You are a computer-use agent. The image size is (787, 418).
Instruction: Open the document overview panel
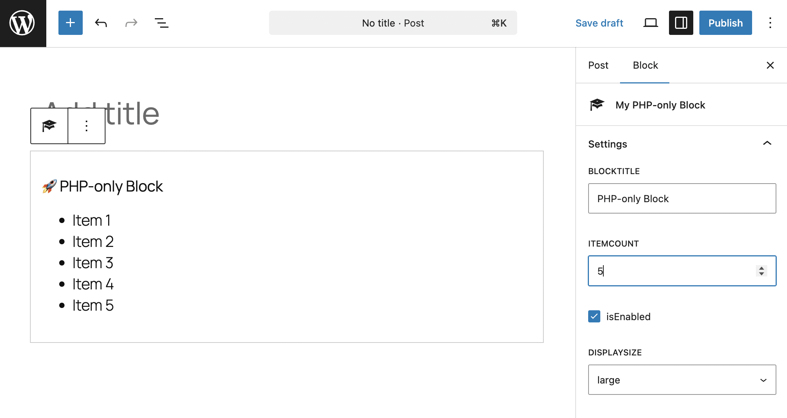161,23
